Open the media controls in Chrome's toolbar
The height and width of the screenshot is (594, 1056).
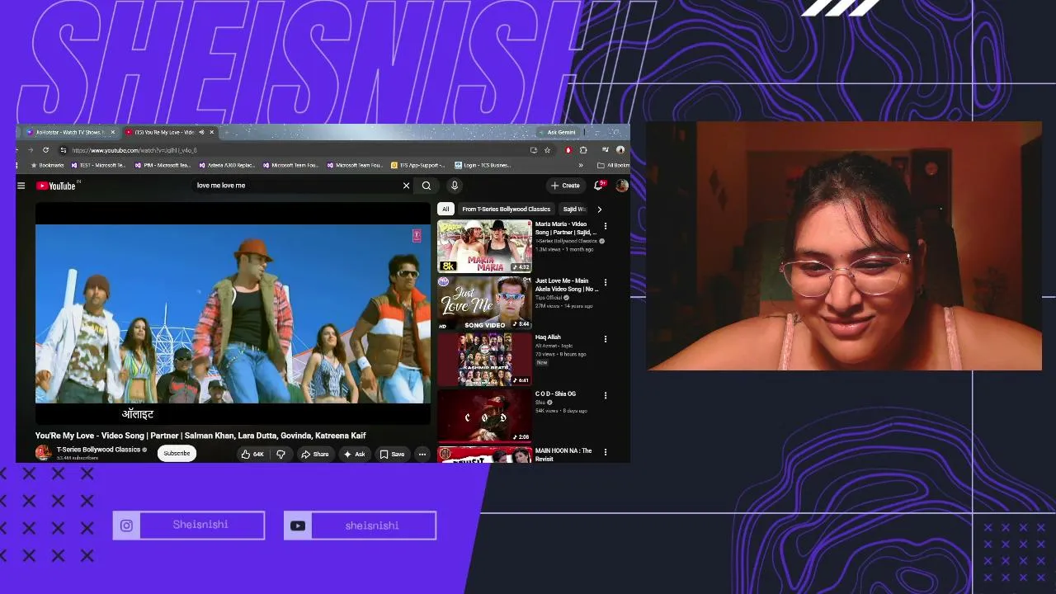(x=605, y=150)
